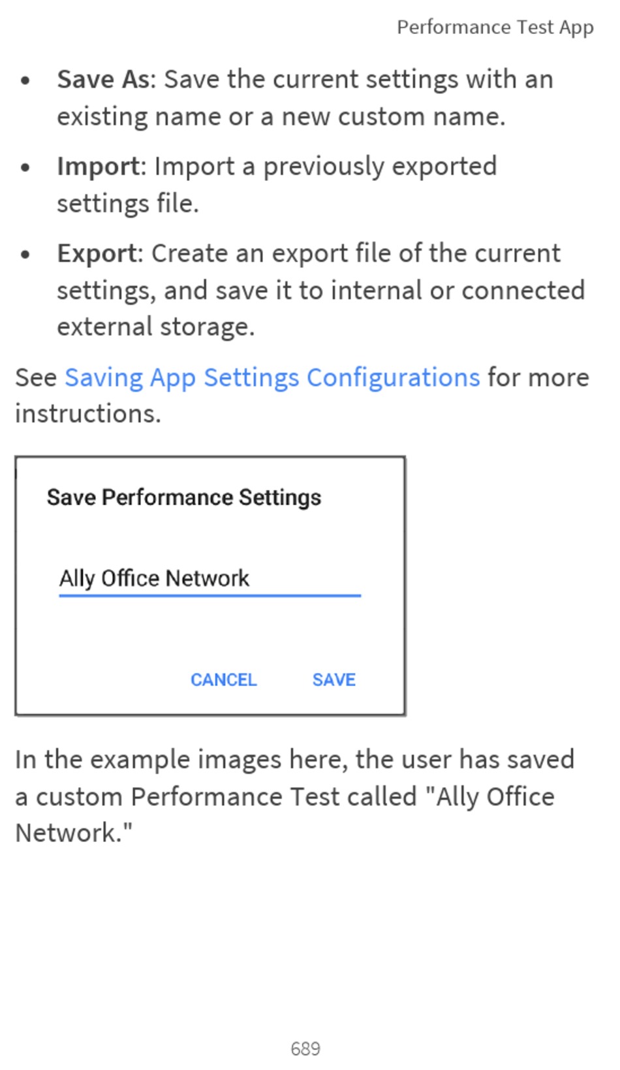The image size is (620, 1070).
Task: Click the bullet before Export
Action: tap(25, 254)
